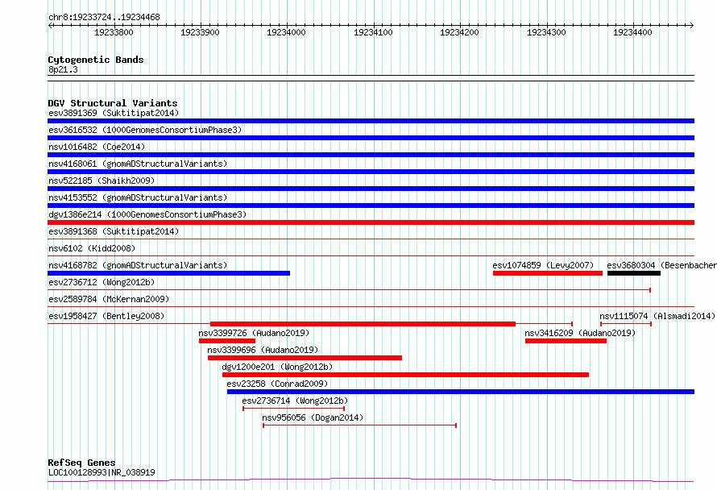The width and height of the screenshot is (717, 490).
Task: Click the blue bar under nsv4168782
Action: [x=168, y=273]
